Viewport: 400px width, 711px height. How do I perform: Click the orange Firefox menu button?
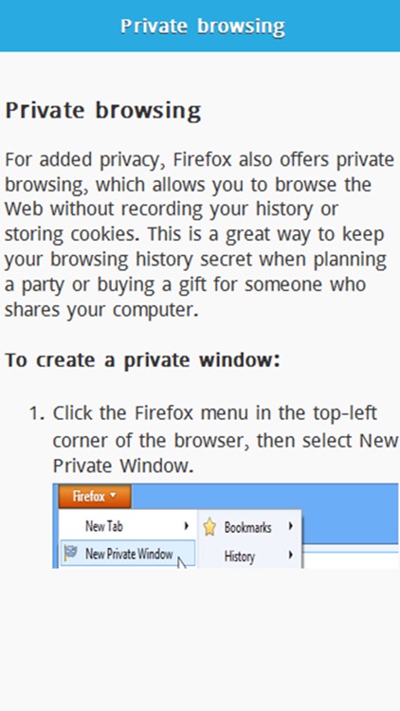tap(95, 497)
